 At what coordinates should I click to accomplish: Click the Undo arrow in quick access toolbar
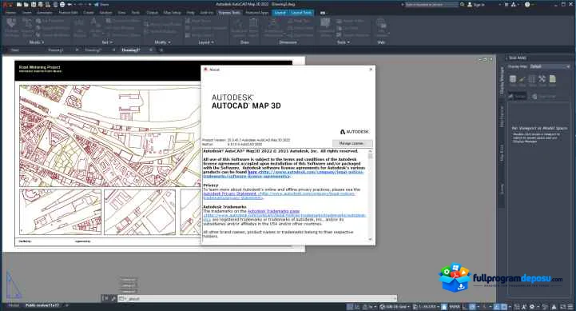coord(70,5)
